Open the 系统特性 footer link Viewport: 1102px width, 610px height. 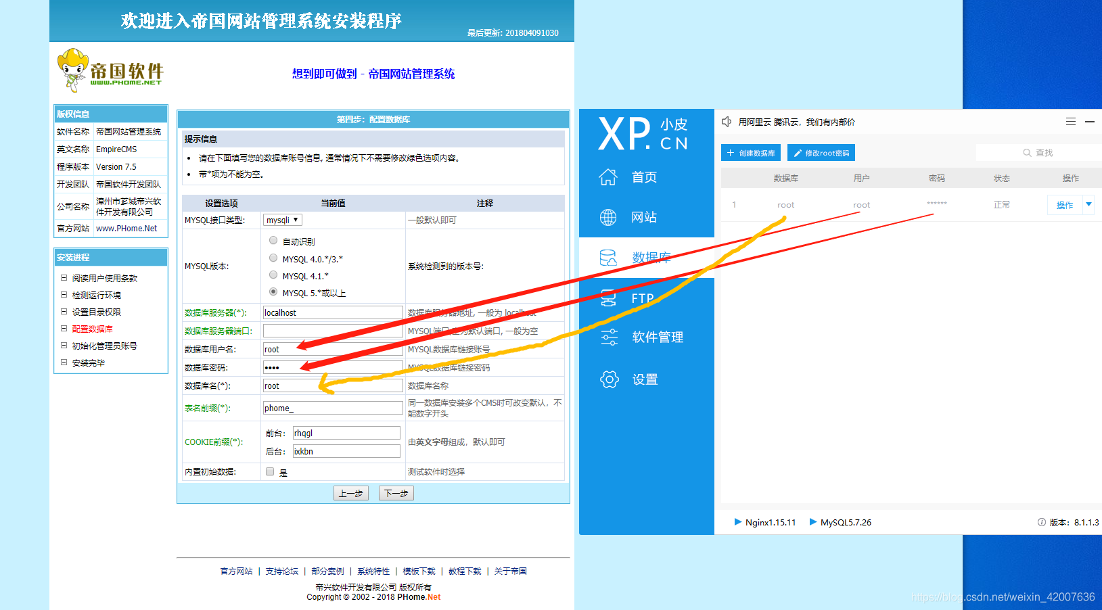click(x=373, y=571)
